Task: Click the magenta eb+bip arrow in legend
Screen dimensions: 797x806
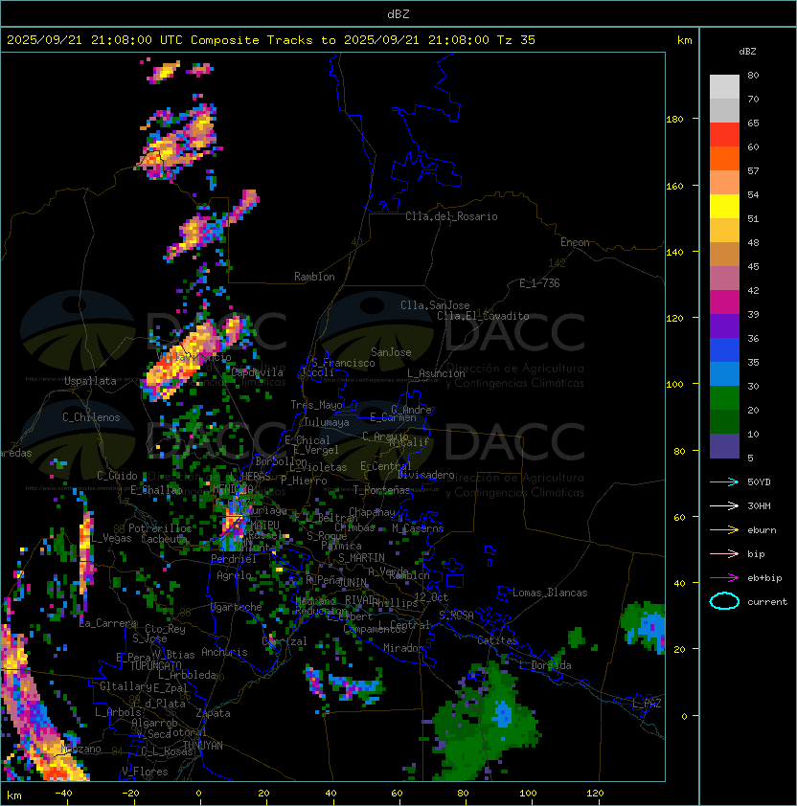Action: tap(724, 578)
